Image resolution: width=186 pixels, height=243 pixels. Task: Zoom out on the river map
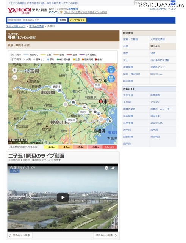pos(15,77)
